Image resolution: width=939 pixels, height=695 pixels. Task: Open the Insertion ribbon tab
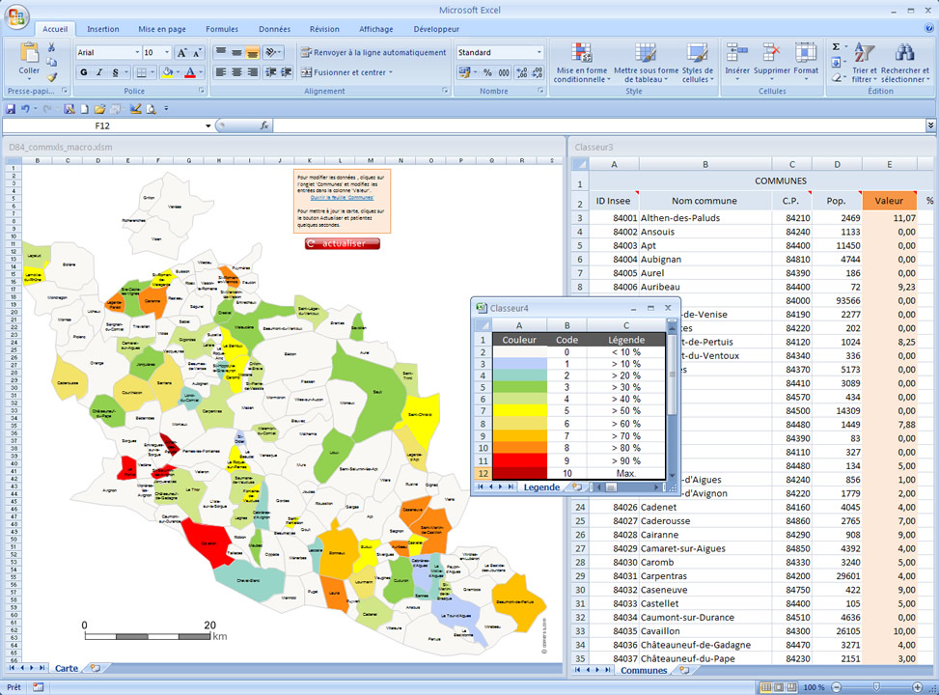click(103, 29)
